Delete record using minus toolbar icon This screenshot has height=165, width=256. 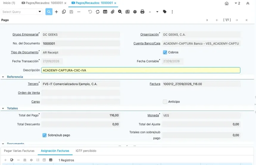tap(79, 12)
